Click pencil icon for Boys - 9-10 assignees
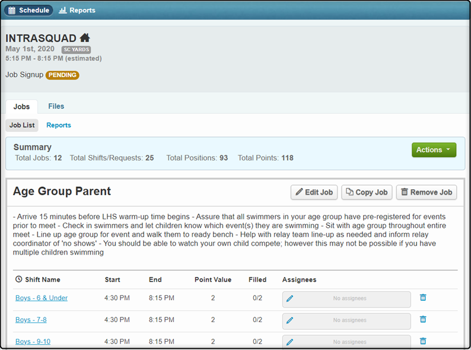Viewport: 471px width, 350px height. pyautogui.click(x=289, y=342)
